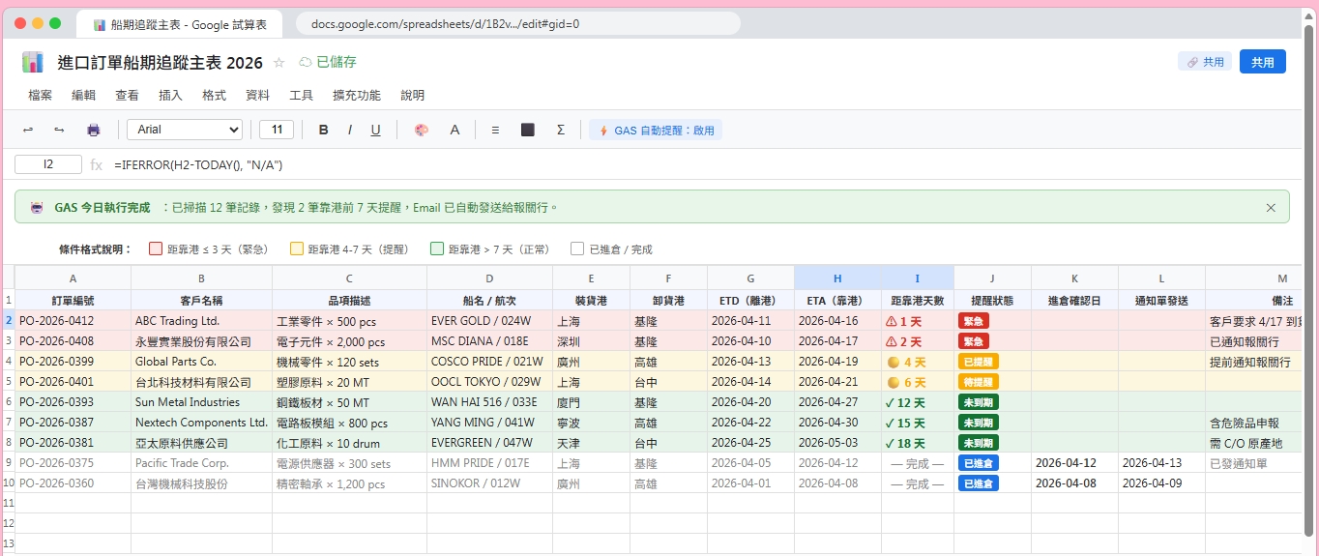Click the sigma functions icon
The width and height of the screenshot is (1319, 556).
[x=561, y=130]
